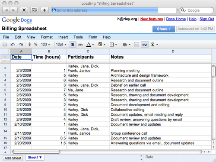
Task: Redo the last action
Action: pyautogui.click(x=21, y=45)
